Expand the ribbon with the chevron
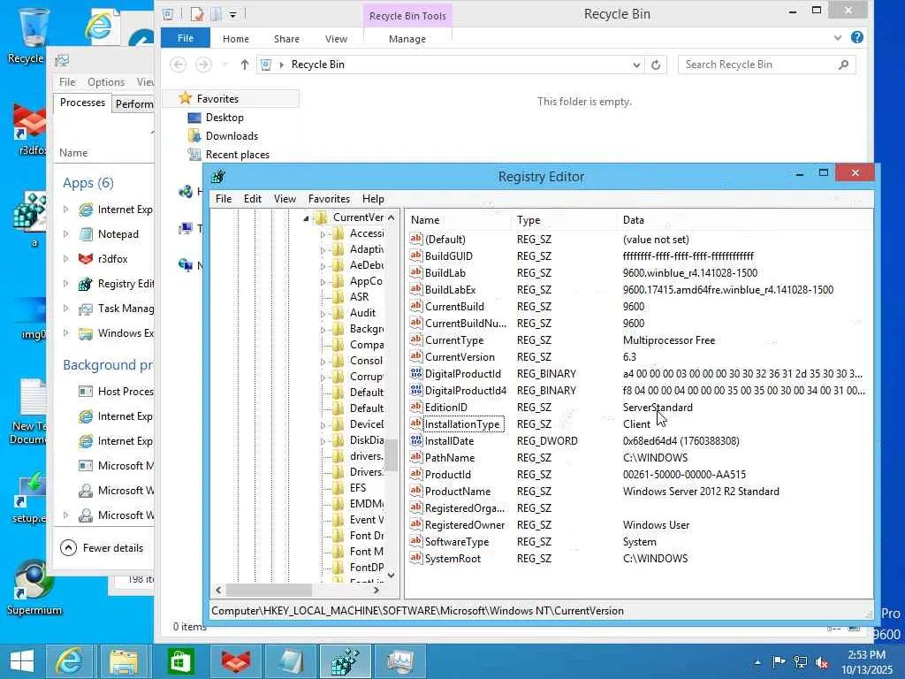 837,37
